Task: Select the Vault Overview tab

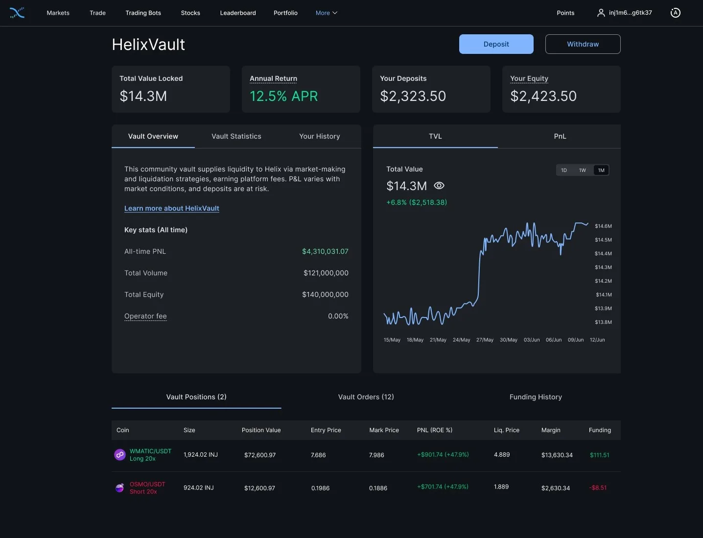Action: tap(153, 136)
